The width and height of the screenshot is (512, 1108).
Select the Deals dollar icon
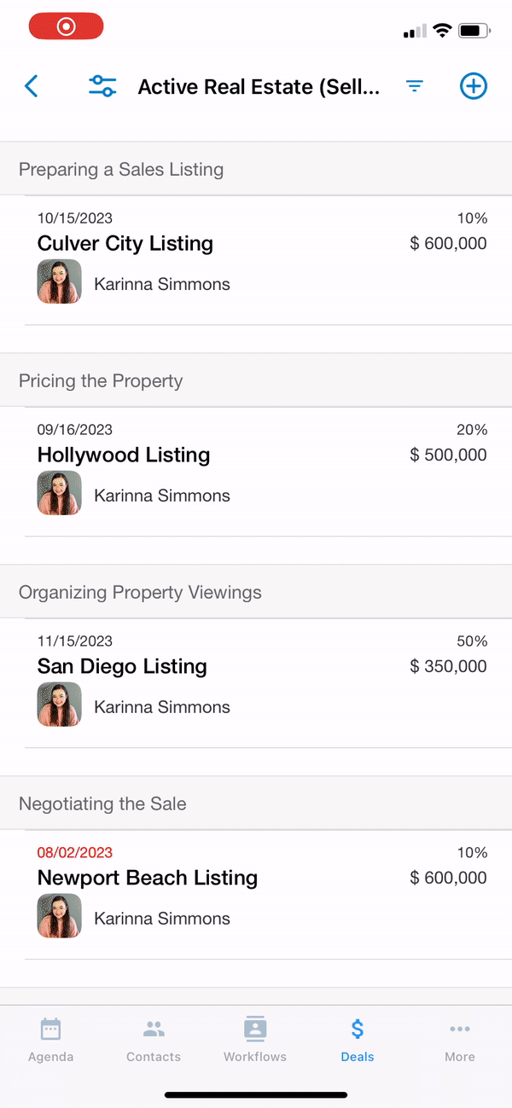point(357,1029)
